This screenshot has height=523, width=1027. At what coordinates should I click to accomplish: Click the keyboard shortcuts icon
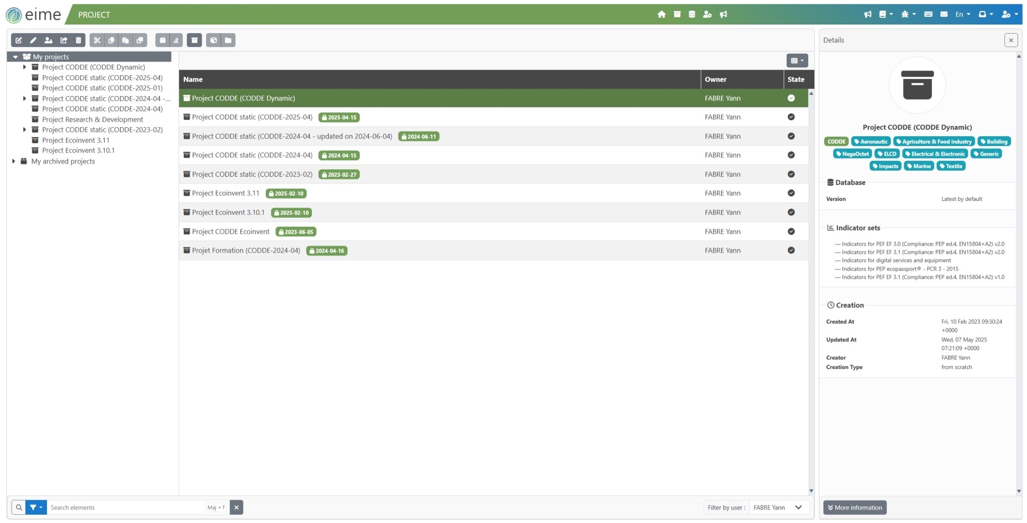[x=928, y=14]
